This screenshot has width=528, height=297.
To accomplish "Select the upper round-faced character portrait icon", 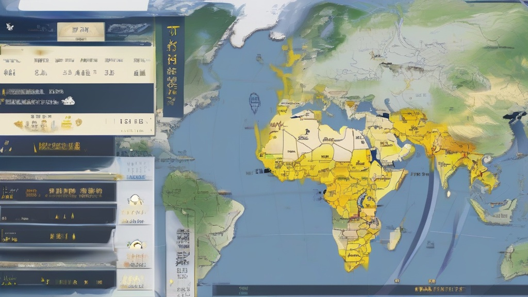I will coord(135,200).
